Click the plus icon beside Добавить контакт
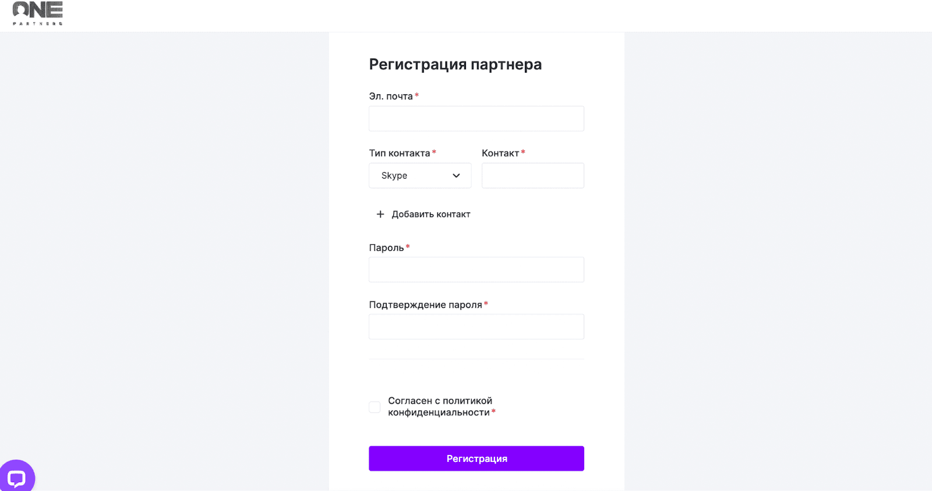 [380, 214]
